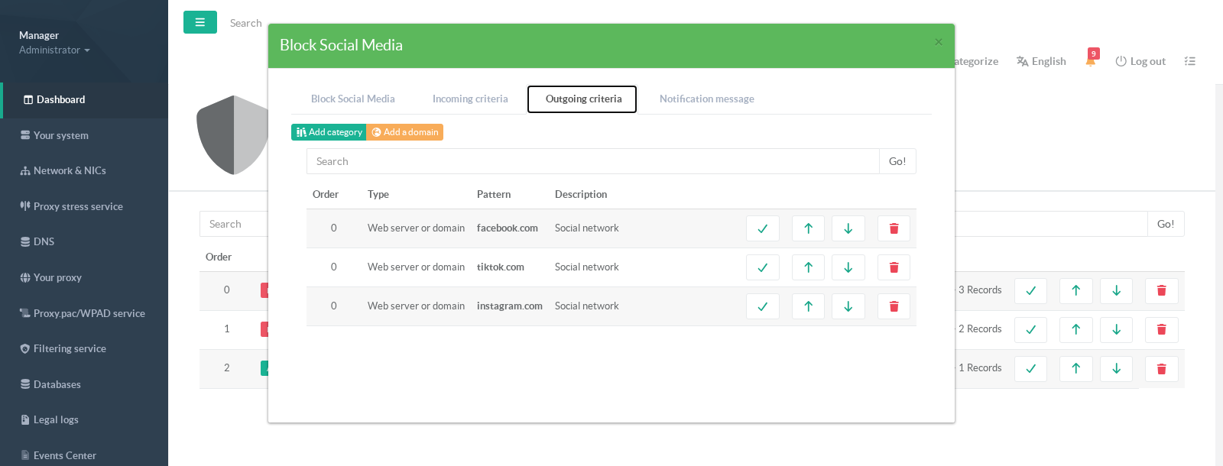Image resolution: width=1223 pixels, height=466 pixels.
Task: Click the instagram.com pattern text
Action: coord(510,306)
